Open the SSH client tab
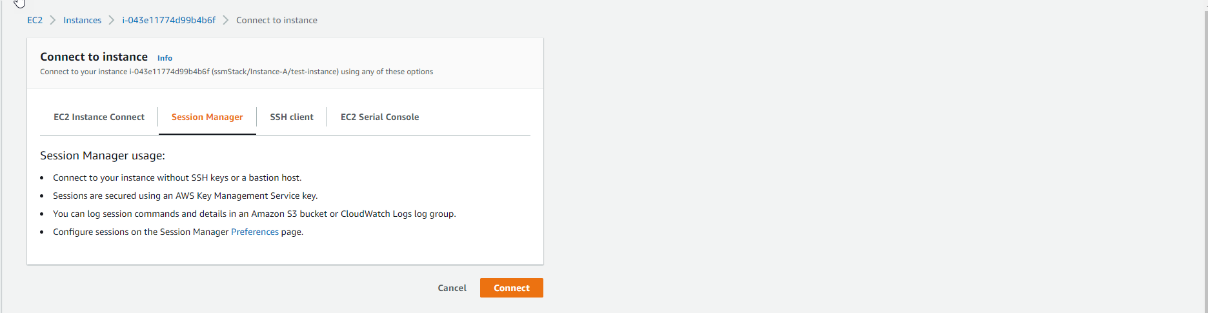This screenshot has height=313, width=1208. tap(292, 117)
